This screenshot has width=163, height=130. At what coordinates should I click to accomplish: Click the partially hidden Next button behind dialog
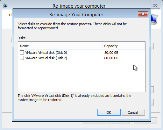[x=118, y=123]
